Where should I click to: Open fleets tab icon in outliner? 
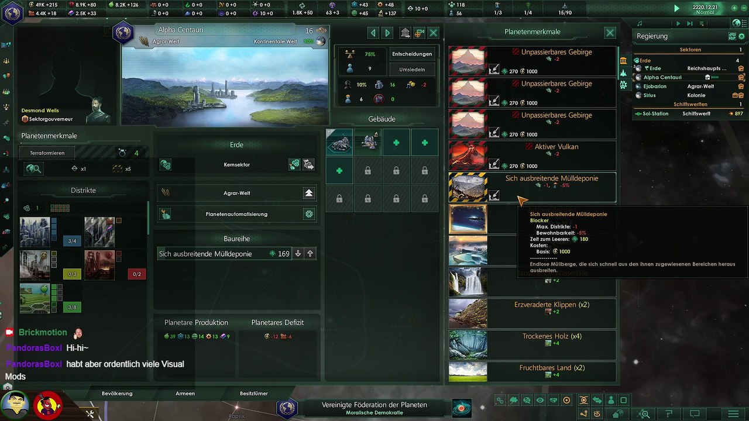624,73
